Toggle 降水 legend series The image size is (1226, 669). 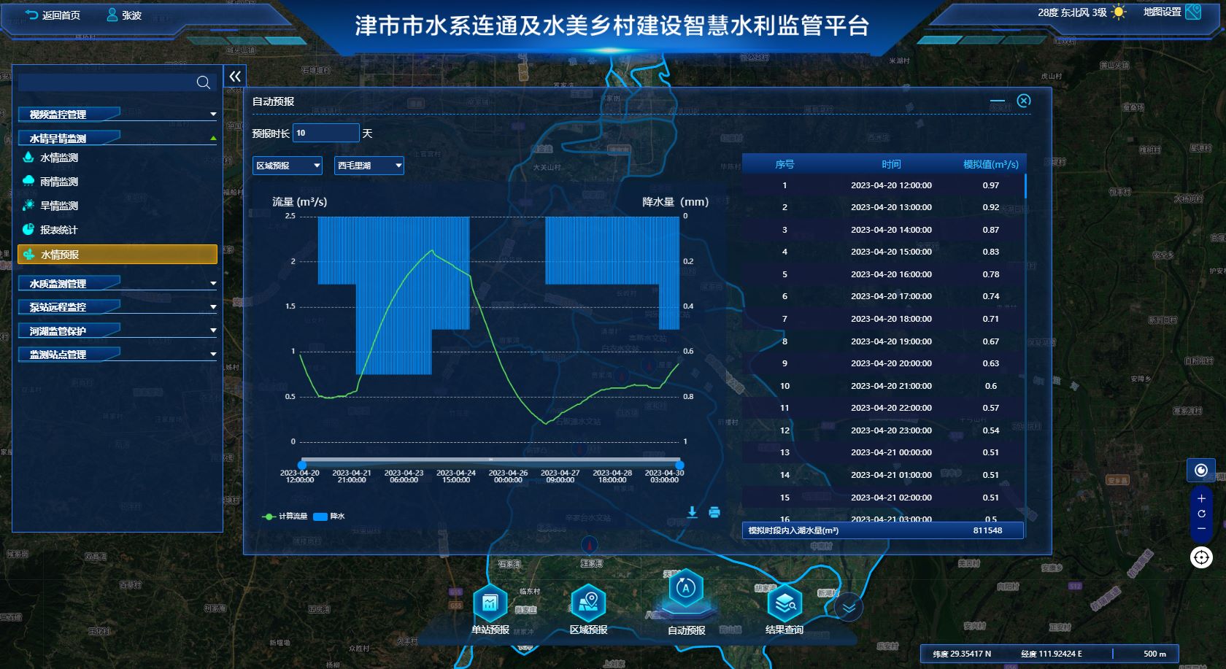pos(328,517)
